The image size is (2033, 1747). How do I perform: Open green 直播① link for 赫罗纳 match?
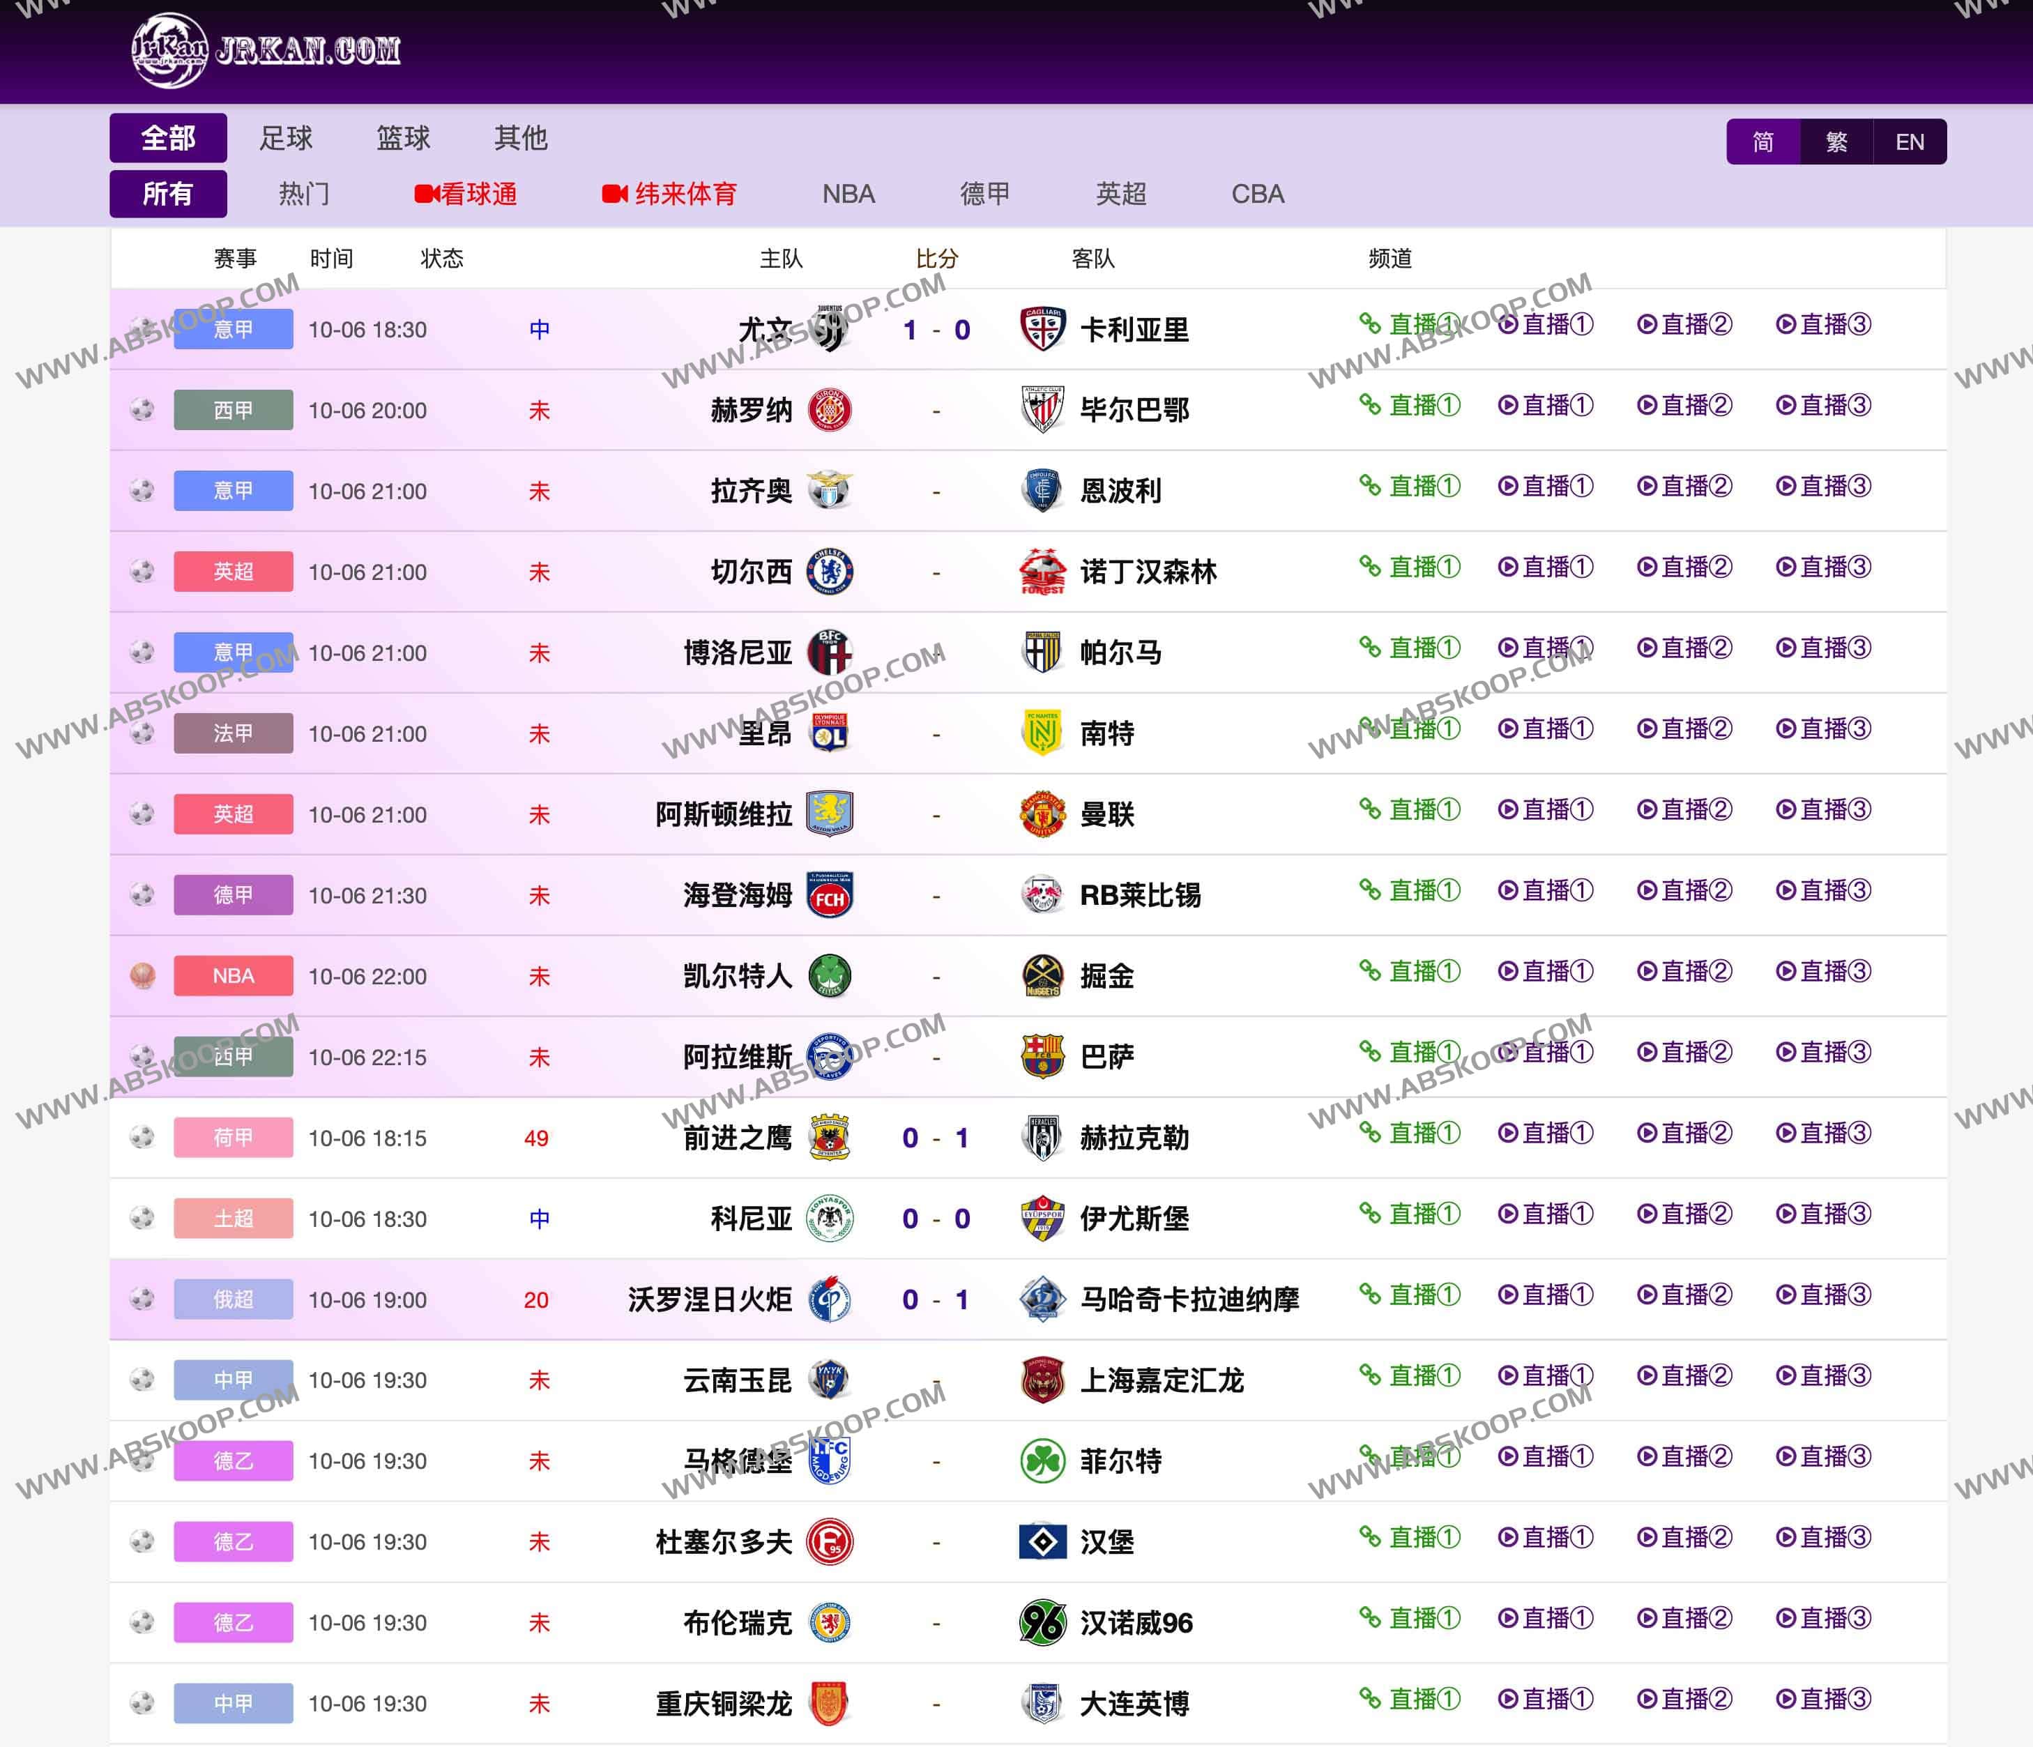(x=1411, y=405)
